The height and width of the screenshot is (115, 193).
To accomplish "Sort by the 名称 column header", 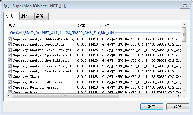I will point(41,26).
